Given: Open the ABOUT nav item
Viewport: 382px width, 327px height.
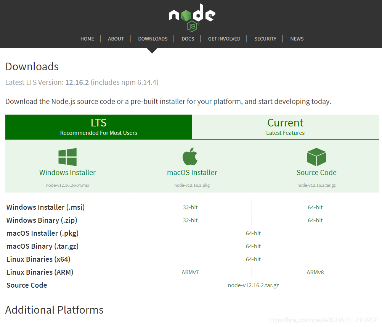Looking at the screenshot, I should (116, 39).
